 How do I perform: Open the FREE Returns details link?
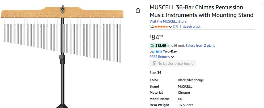coord(160,57)
